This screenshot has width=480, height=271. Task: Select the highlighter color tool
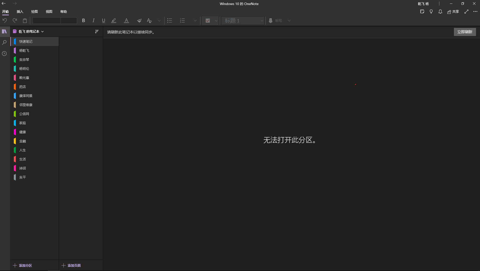pos(114,21)
